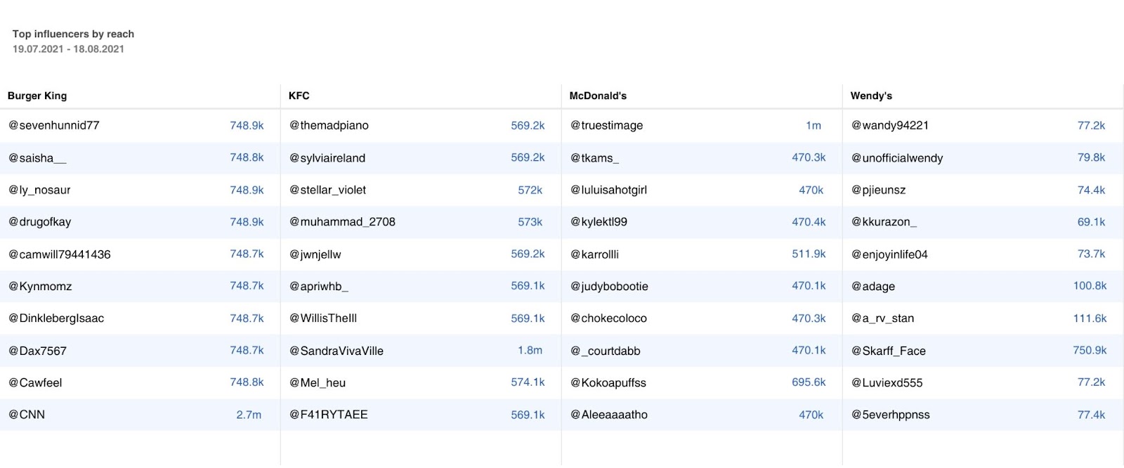Click 79.8k reach for @unofficialwendy
1124x468 pixels.
tap(1092, 157)
